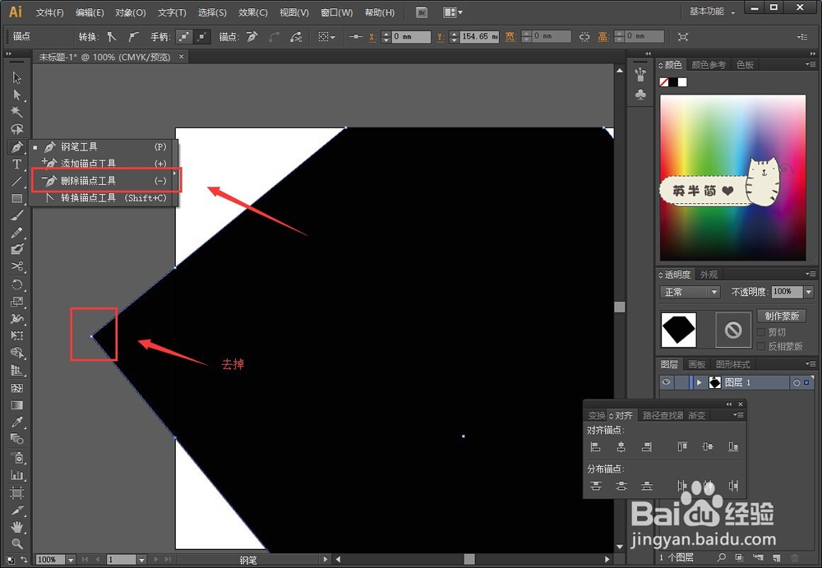Click the vertical canvas scrollbar thumb
The width and height of the screenshot is (822, 568).
pos(620,307)
